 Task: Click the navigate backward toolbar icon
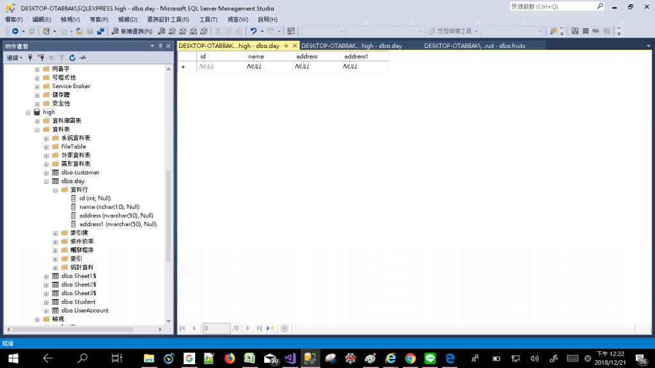[x=15, y=31]
